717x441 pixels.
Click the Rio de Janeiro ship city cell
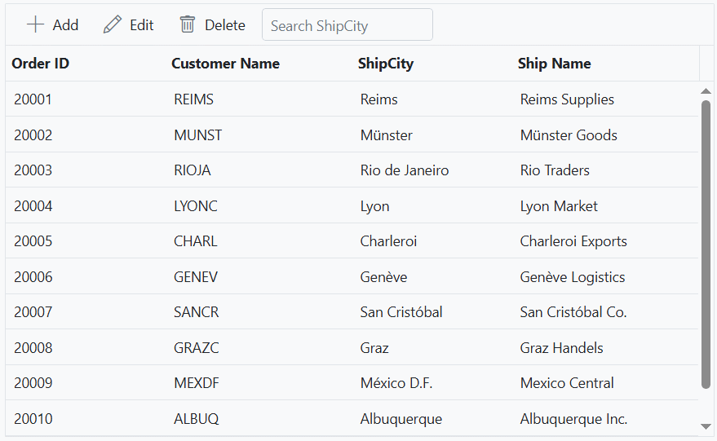click(x=404, y=170)
